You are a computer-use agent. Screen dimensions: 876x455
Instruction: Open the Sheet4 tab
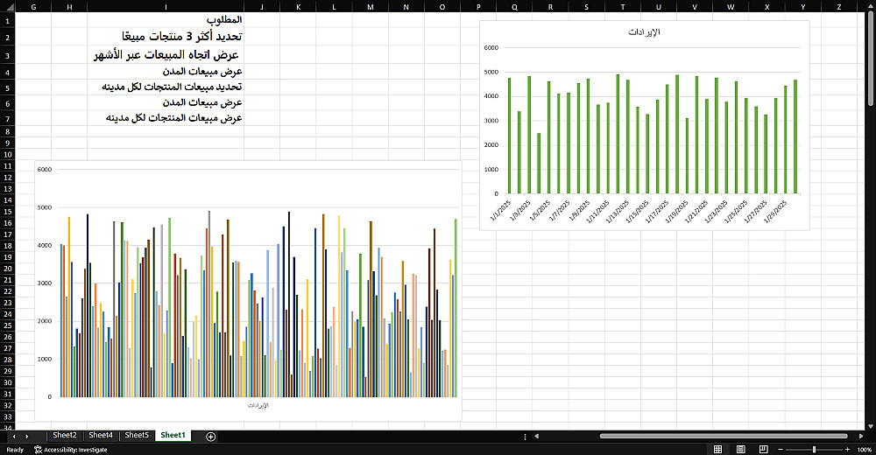coord(101,435)
